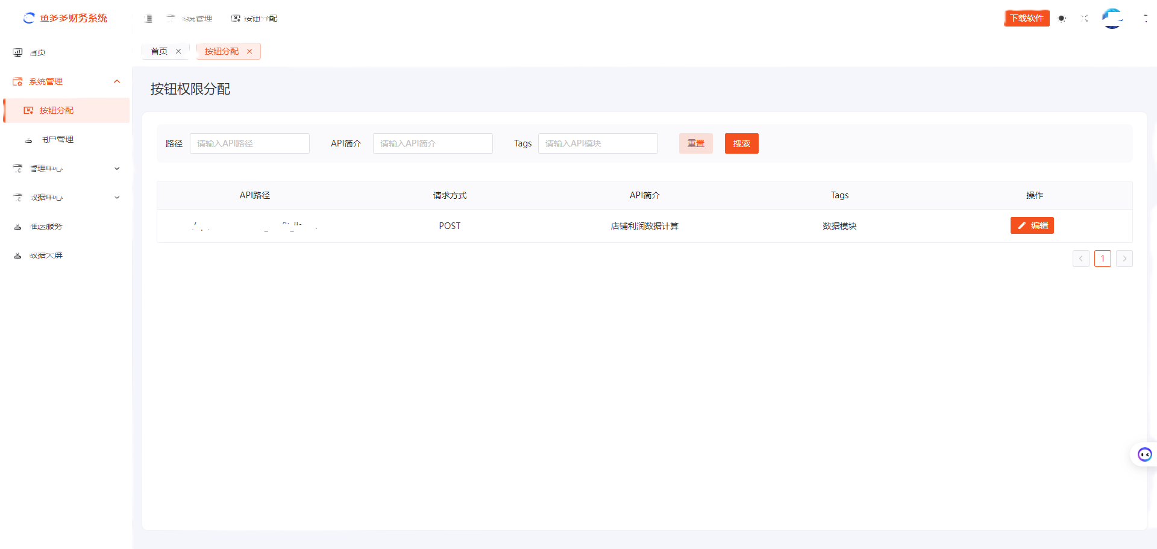Go to next page in pagination
The image size is (1157, 549).
[x=1124, y=259]
